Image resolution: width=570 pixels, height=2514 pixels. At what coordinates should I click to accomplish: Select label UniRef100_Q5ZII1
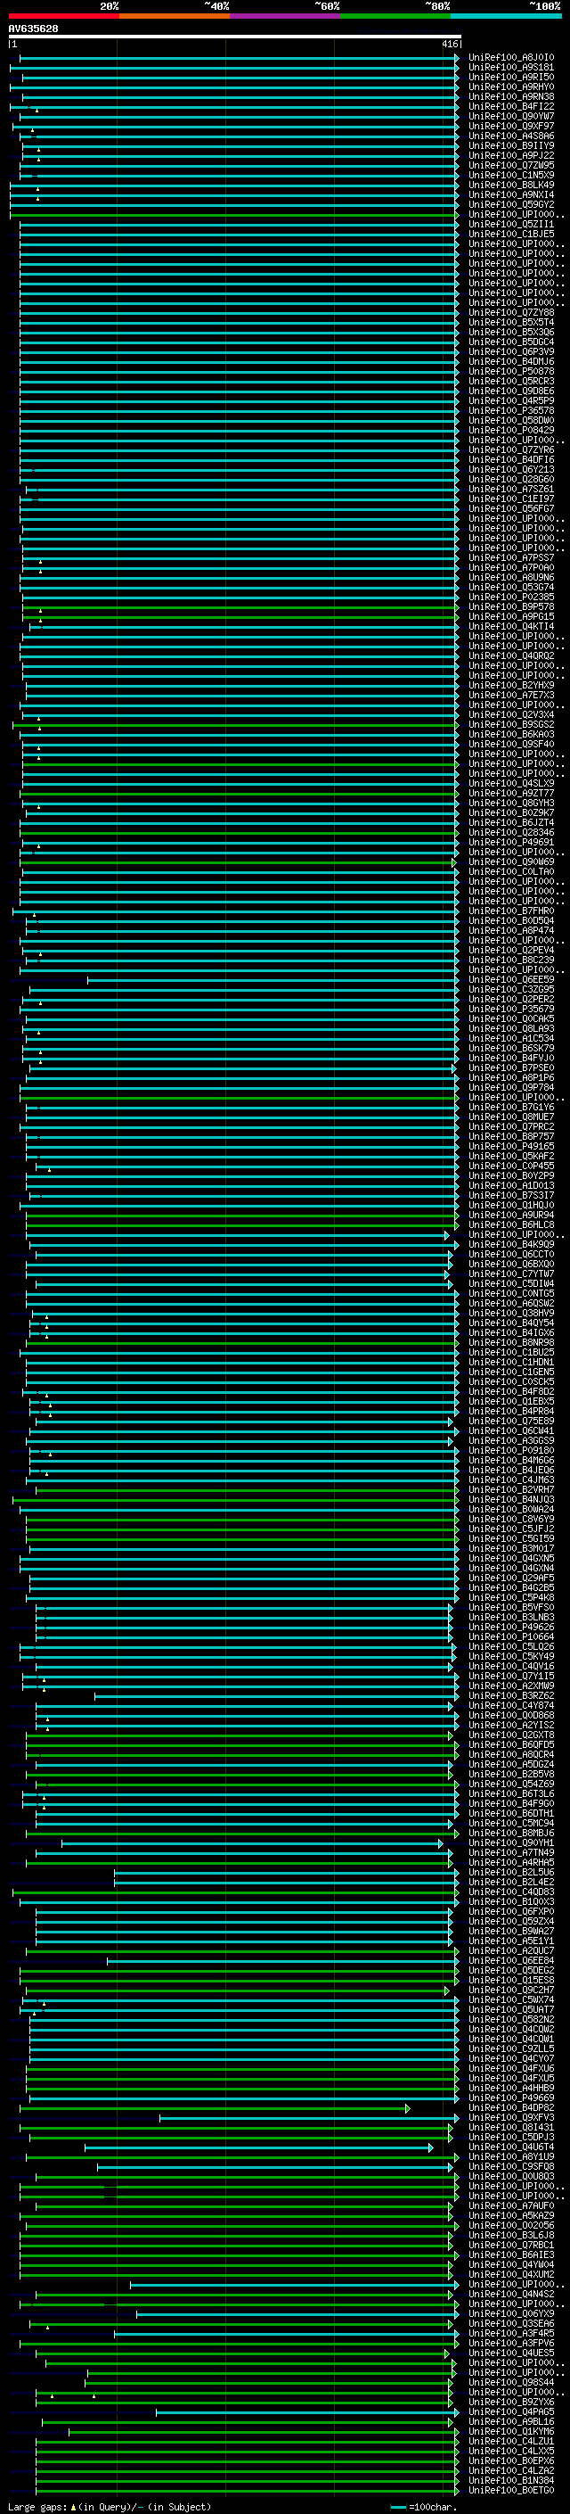pyautogui.click(x=510, y=225)
